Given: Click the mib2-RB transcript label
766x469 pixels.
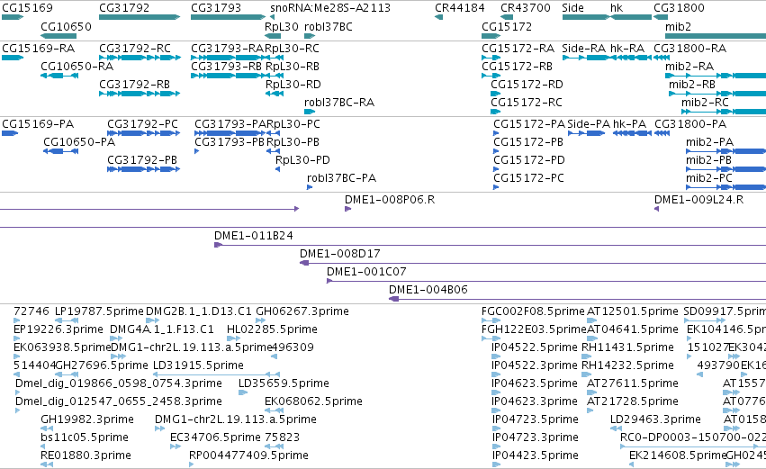Looking at the screenshot, I should 692,85.
